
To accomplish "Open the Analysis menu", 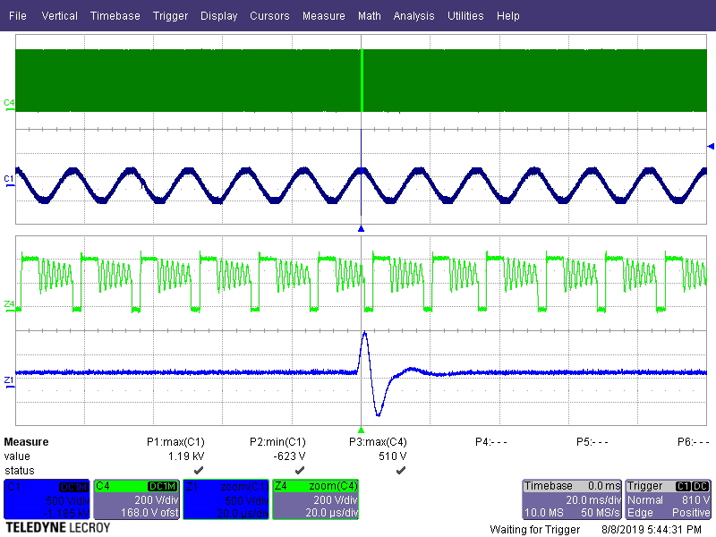I will [413, 15].
